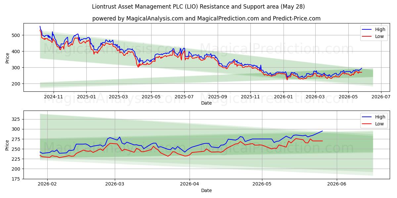Click the top chart 'Date' axis label
This screenshot has height=198, width=397.
coord(206,103)
